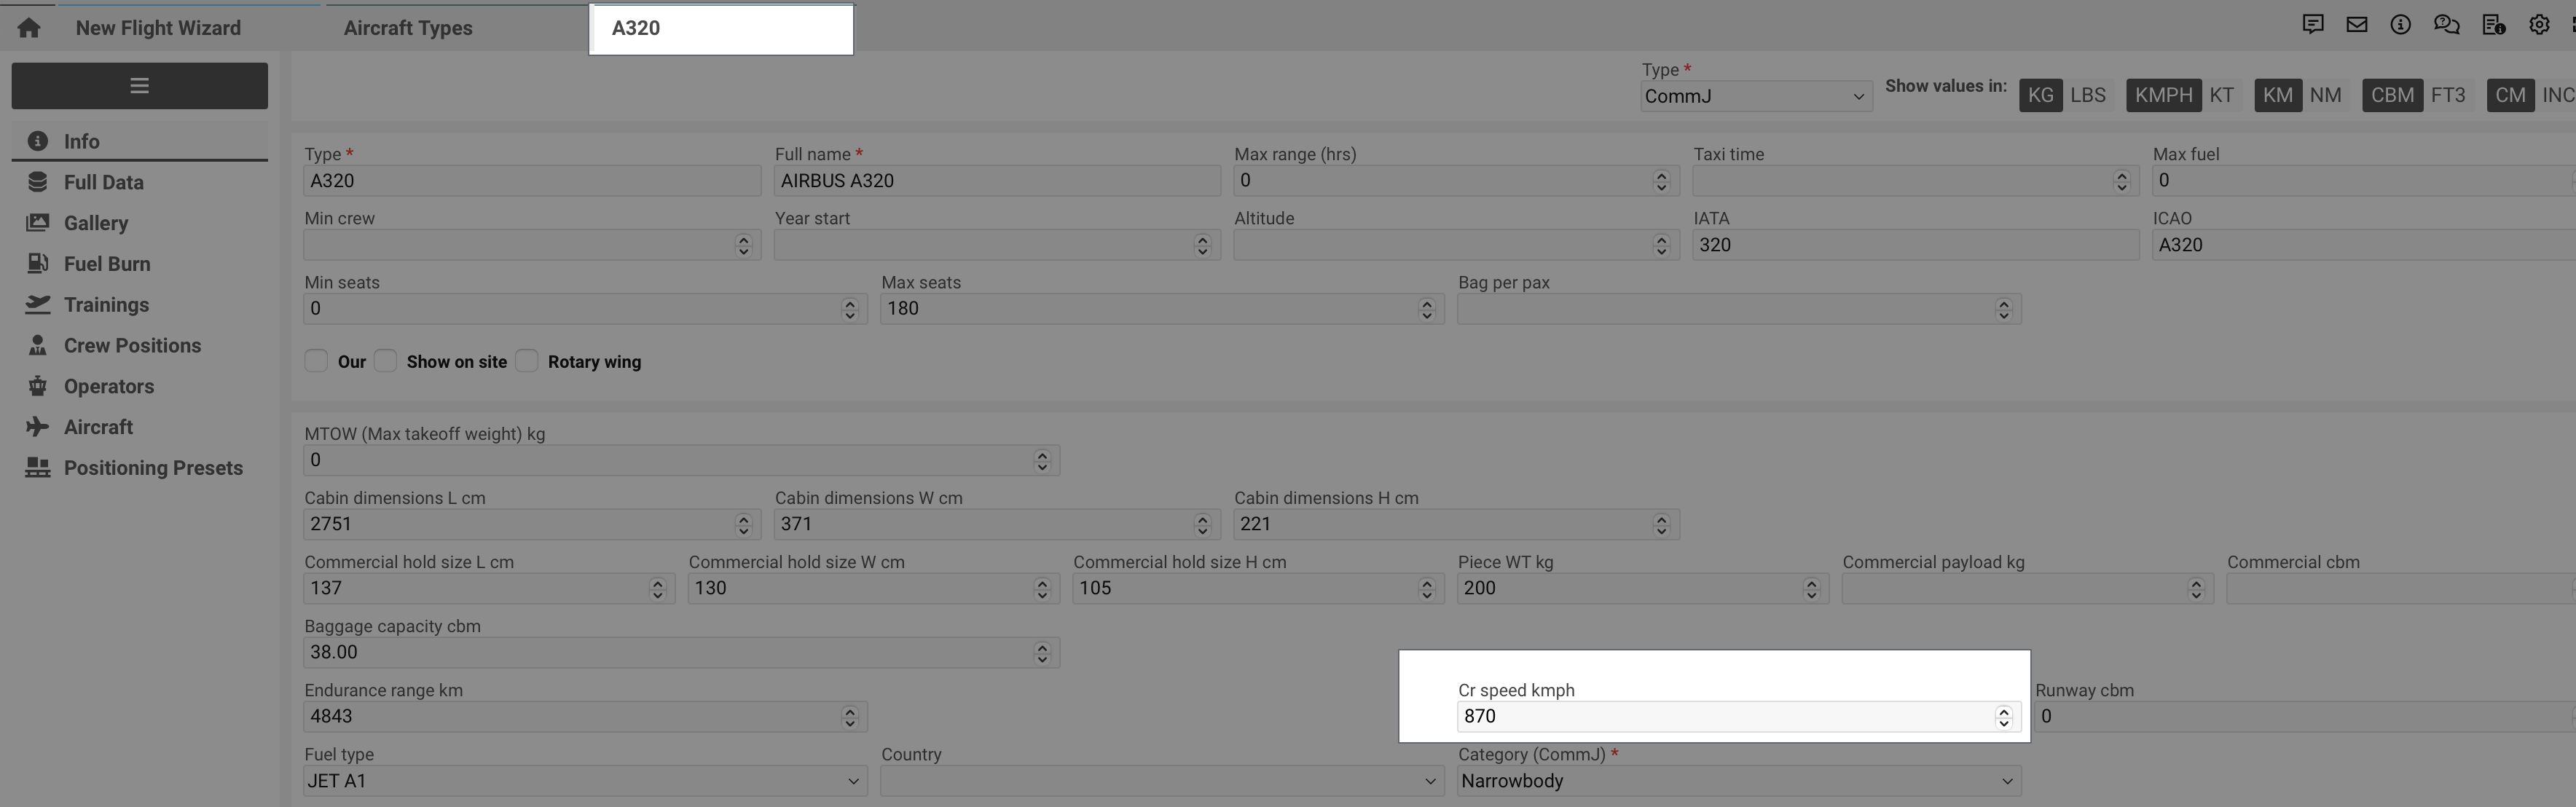The image size is (2576, 807).
Task: Open the Type CommJ dropdown
Action: pos(1755,97)
